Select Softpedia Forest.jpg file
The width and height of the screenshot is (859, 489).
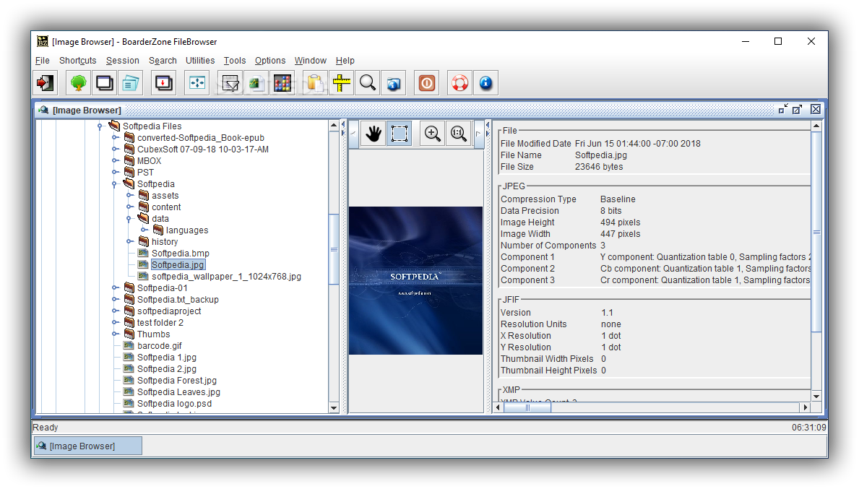(177, 380)
